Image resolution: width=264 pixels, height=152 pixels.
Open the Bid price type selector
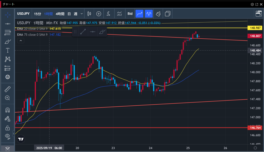coord(130,14)
